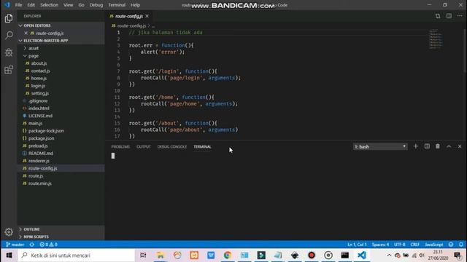Click the Windows search box
This screenshot has width=467, height=262.
[x=77, y=255]
